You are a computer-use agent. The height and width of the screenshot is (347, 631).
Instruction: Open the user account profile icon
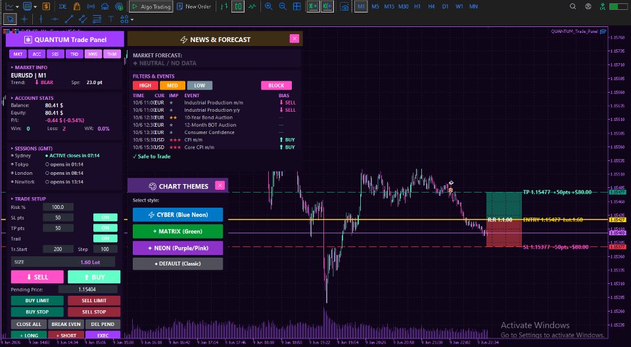(x=588, y=7)
